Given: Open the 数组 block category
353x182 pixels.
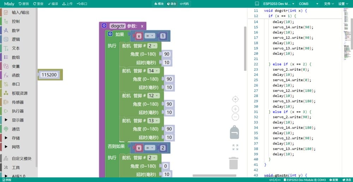Looking at the screenshot, I should (18, 57).
